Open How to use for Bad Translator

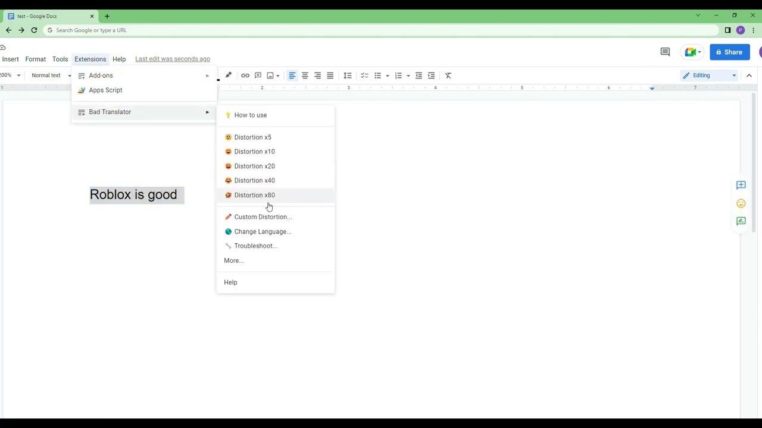pos(276,115)
